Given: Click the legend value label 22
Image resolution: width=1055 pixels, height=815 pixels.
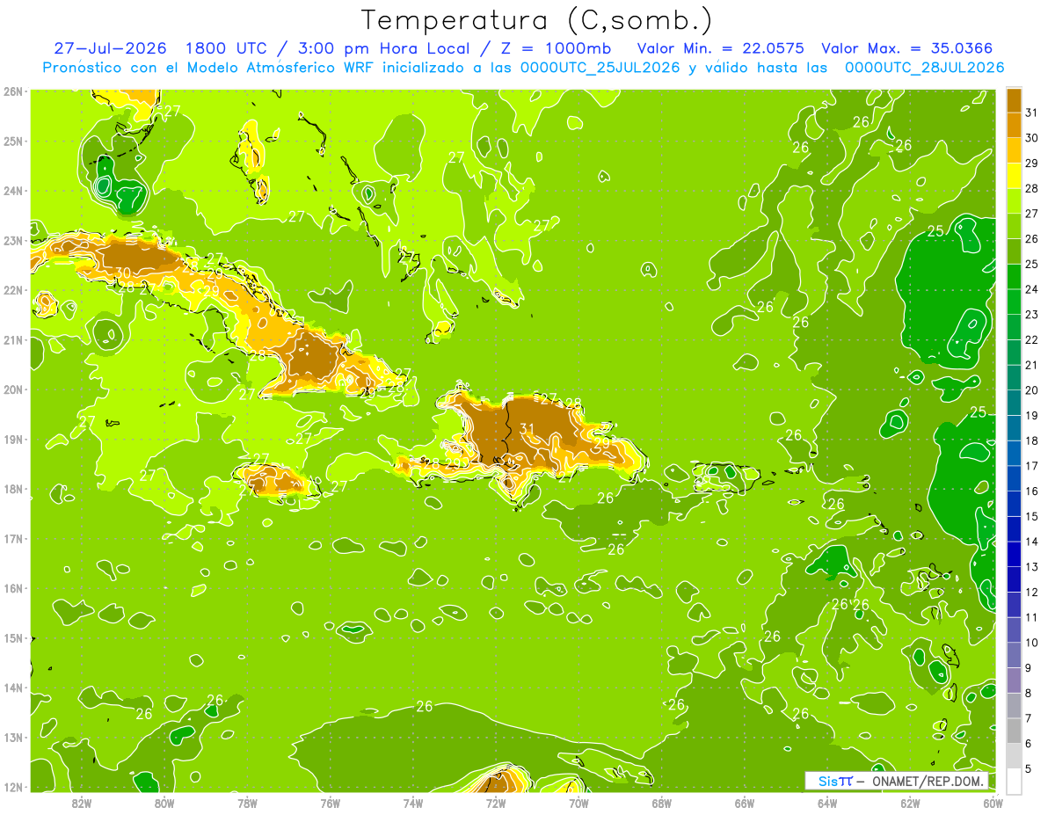Looking at the screenshot, I should click(1032, 339).
